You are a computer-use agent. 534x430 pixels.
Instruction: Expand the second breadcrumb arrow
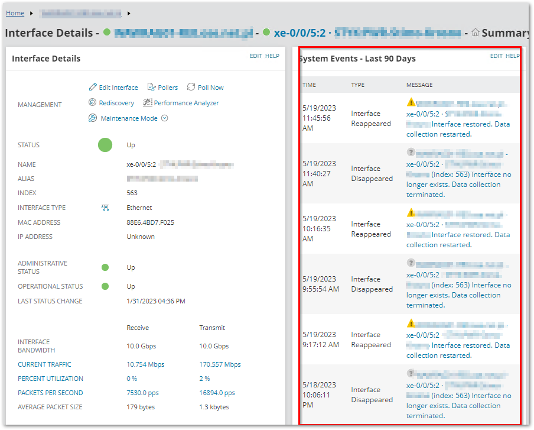coord(129,13)
